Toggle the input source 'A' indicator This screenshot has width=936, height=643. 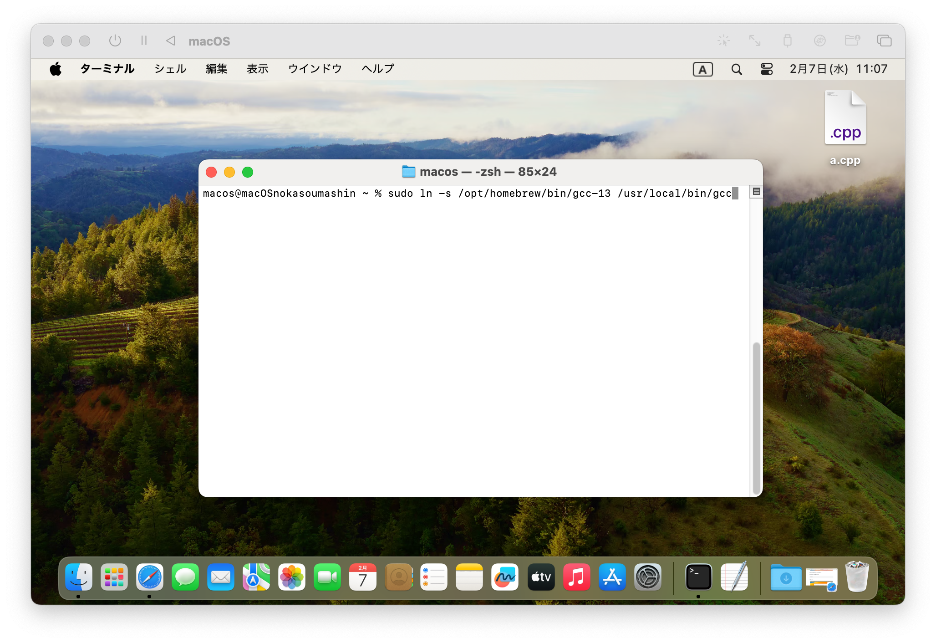point(702,69)
